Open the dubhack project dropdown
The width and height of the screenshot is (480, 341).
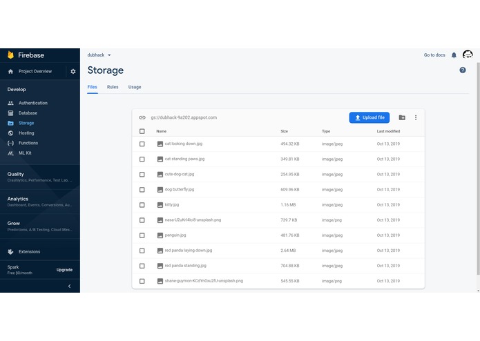click(x=99, y=55)
